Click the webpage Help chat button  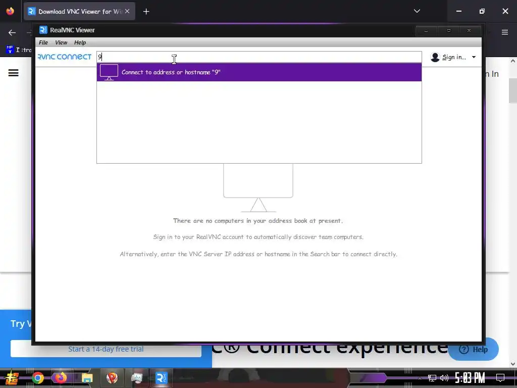click(x=474, y=350)
